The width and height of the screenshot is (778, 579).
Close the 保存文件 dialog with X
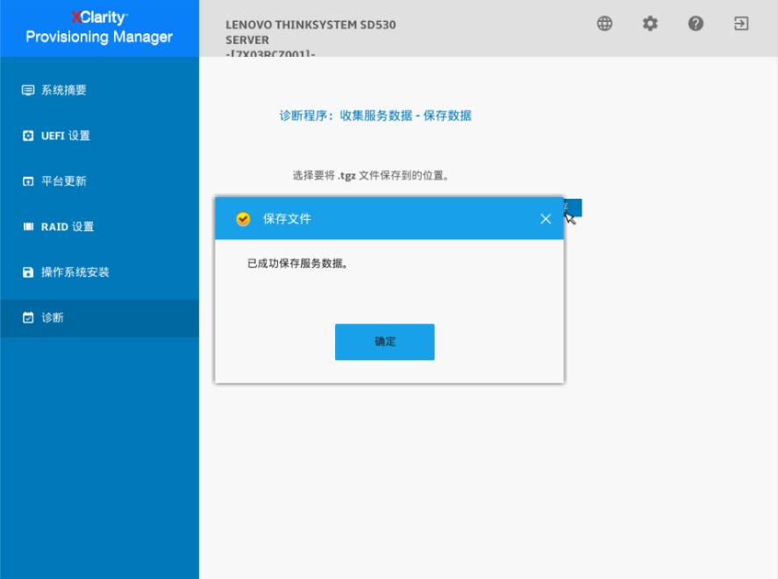click(545, 218)
